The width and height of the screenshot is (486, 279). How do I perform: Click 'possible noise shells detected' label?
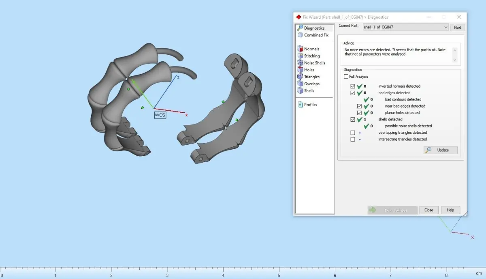[408, 126]
